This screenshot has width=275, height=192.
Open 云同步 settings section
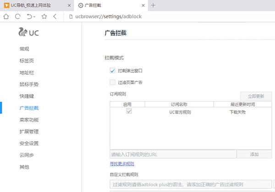pos(27,155)
